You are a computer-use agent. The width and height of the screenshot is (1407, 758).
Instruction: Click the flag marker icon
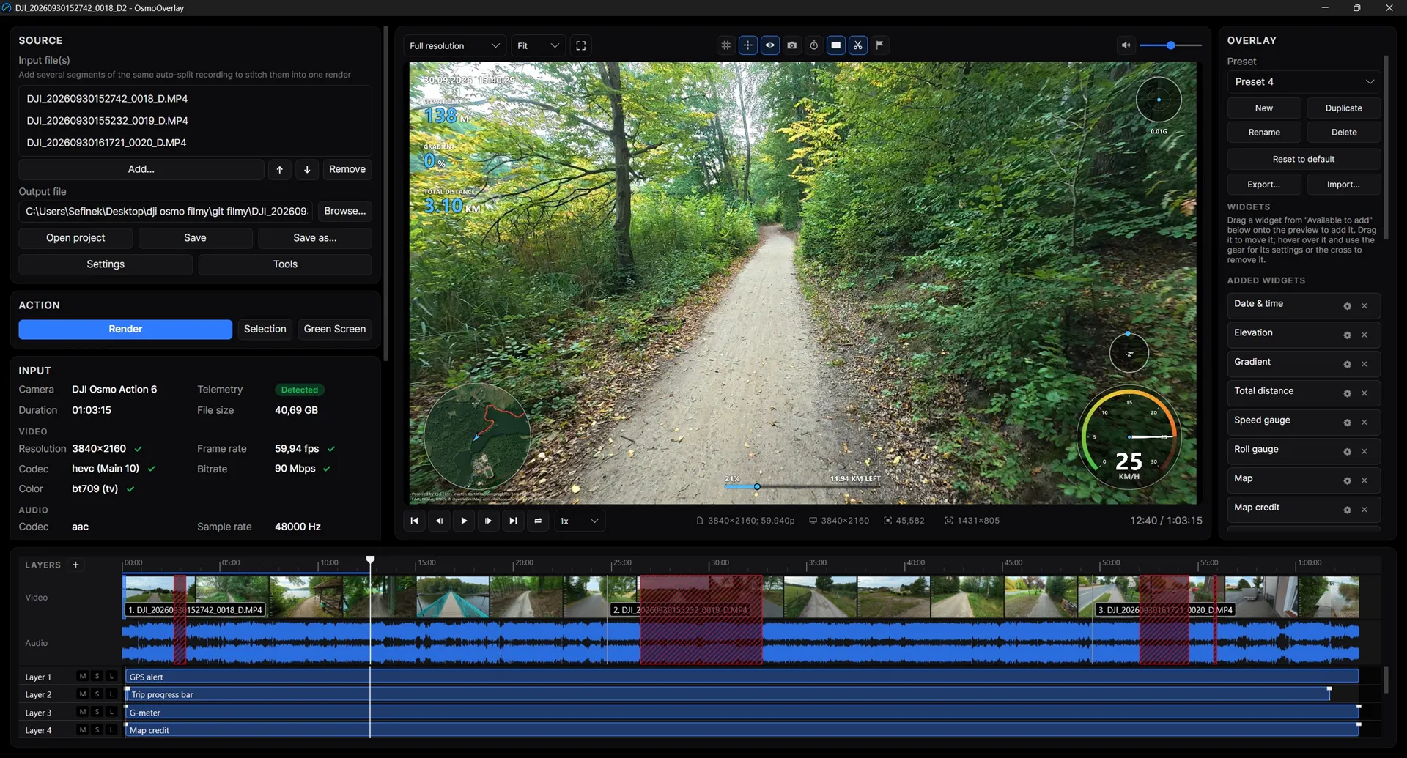(x=879, y=45)
